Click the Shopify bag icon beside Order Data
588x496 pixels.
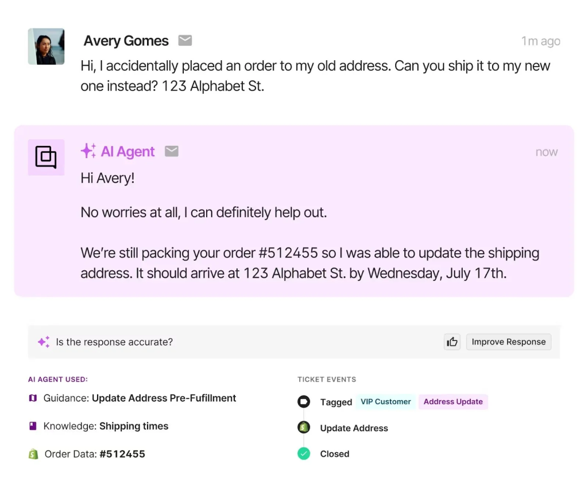pos(33,454)
